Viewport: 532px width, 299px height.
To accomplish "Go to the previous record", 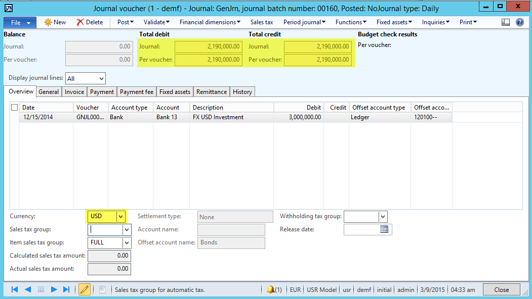I will [28, 289].
